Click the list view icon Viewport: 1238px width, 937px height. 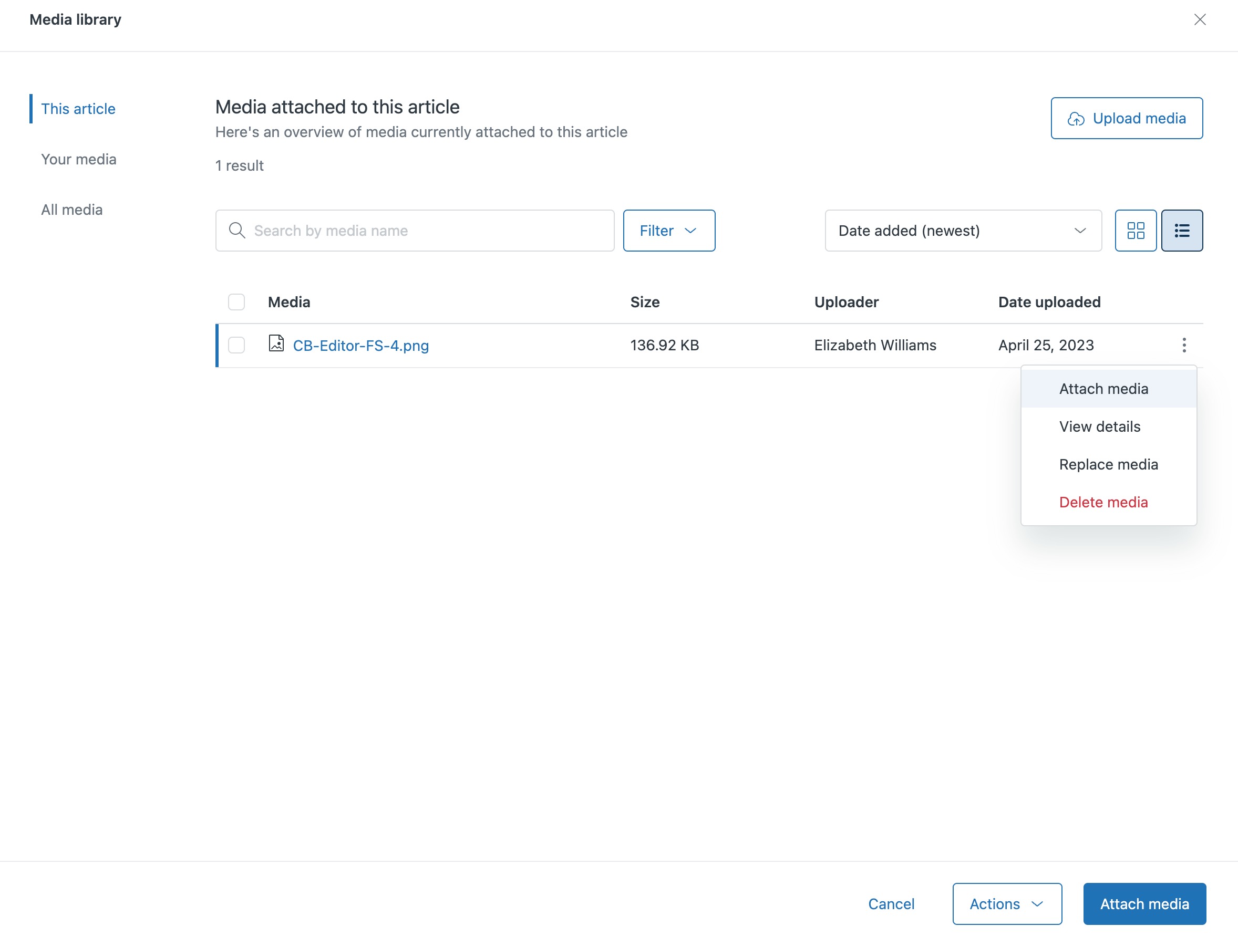click(x=1182, y=231)
